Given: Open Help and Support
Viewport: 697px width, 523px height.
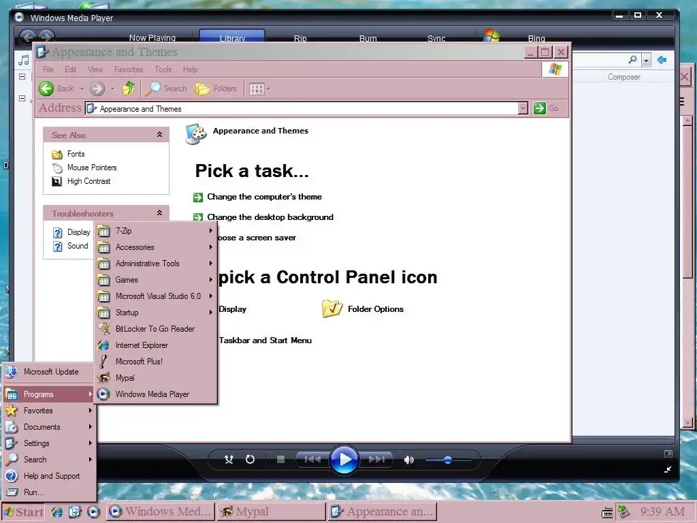Looking at the screenshot, I should point(49,476).
